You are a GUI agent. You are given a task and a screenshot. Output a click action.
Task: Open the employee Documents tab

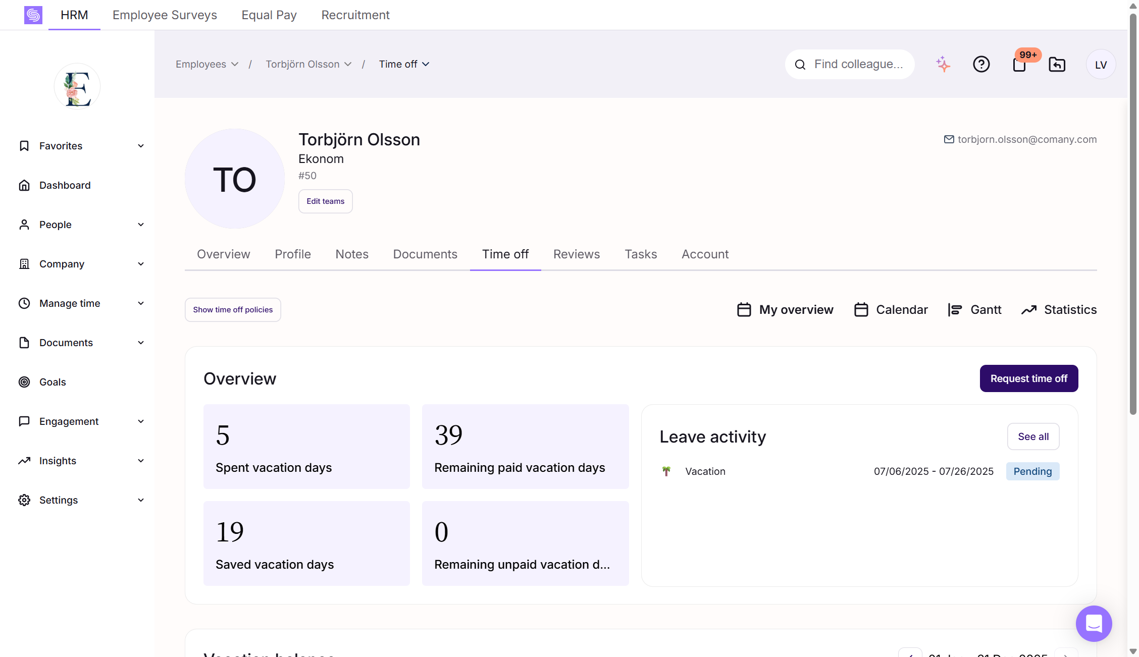click(425, 254)
